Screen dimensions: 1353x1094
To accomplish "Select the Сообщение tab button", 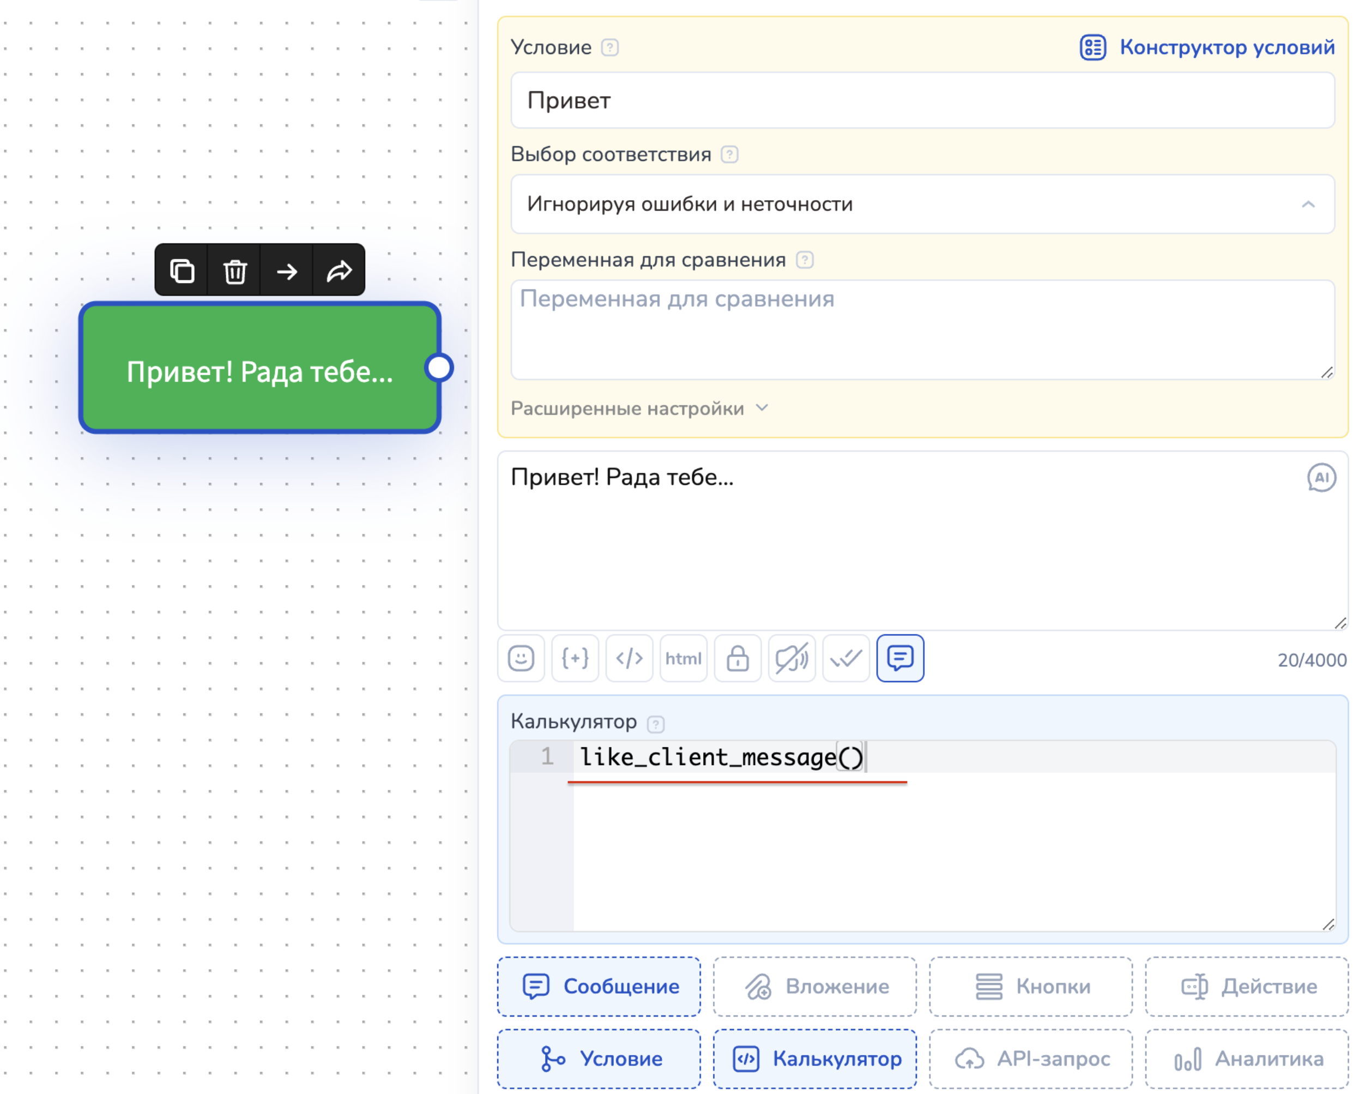I will click(599, 986).
